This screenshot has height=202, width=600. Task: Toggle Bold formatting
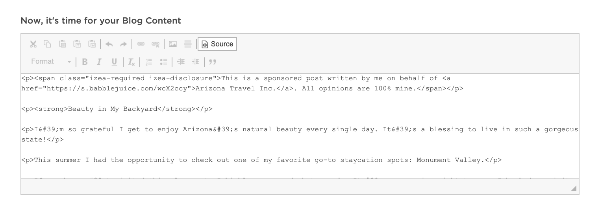(x=85, y=62)
